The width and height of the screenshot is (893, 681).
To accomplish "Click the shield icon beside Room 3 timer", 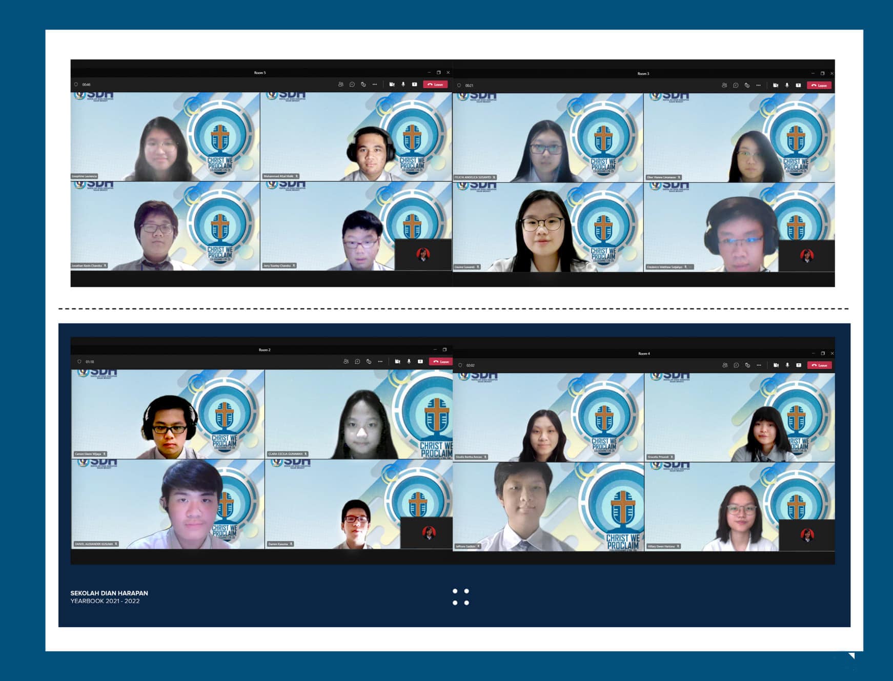I will click(x=459, y=86).
